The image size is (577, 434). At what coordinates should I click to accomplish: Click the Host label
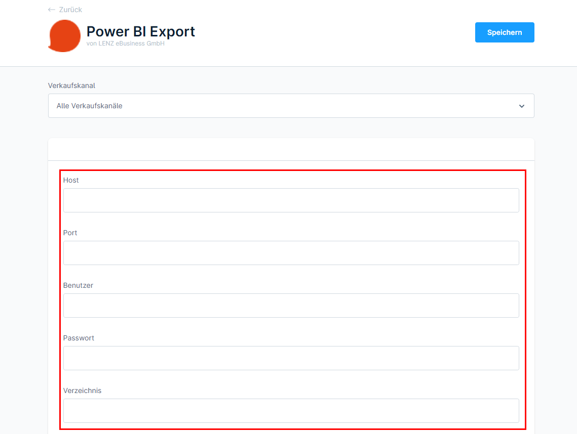(71, 180)
